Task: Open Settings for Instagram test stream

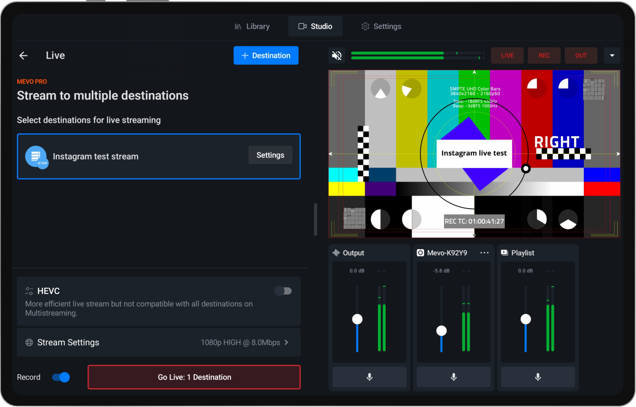Action: coord(270,155)
